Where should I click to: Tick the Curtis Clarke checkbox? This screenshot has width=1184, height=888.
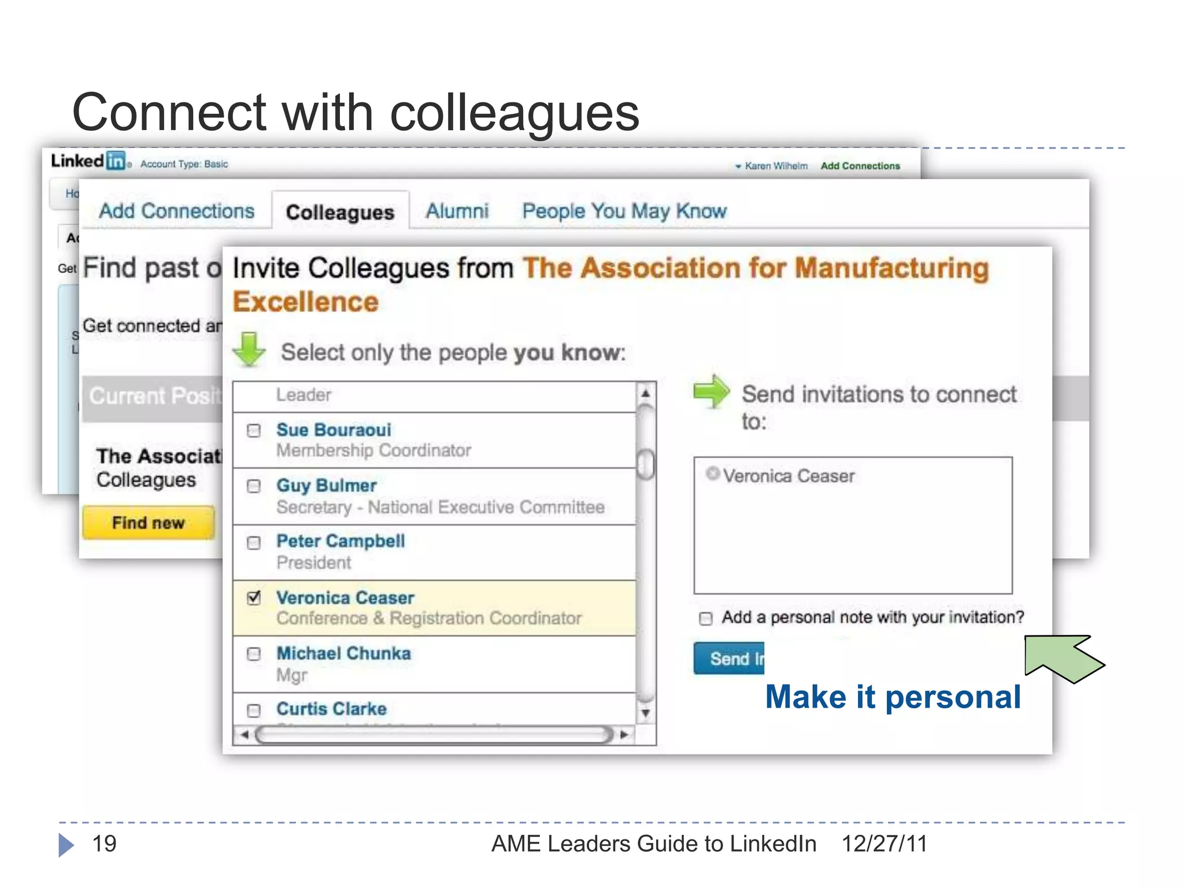254,710
